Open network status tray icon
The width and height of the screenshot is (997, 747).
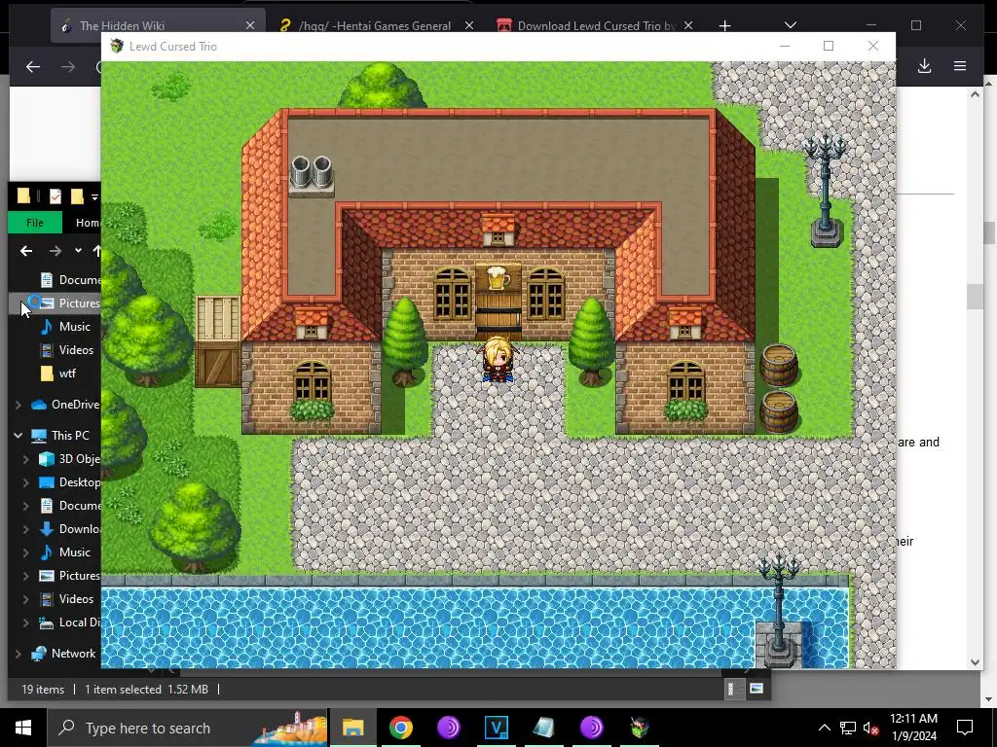[848, 728]
